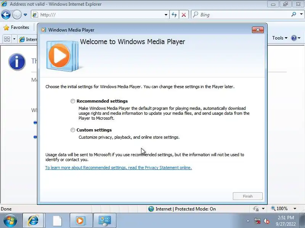Click the Finish button in the dialog

[247, 196]
